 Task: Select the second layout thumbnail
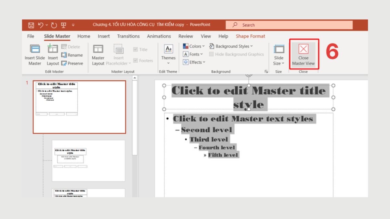coord(88,161)
